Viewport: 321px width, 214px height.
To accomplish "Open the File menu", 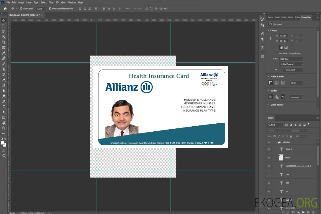I will click(8, 2).
